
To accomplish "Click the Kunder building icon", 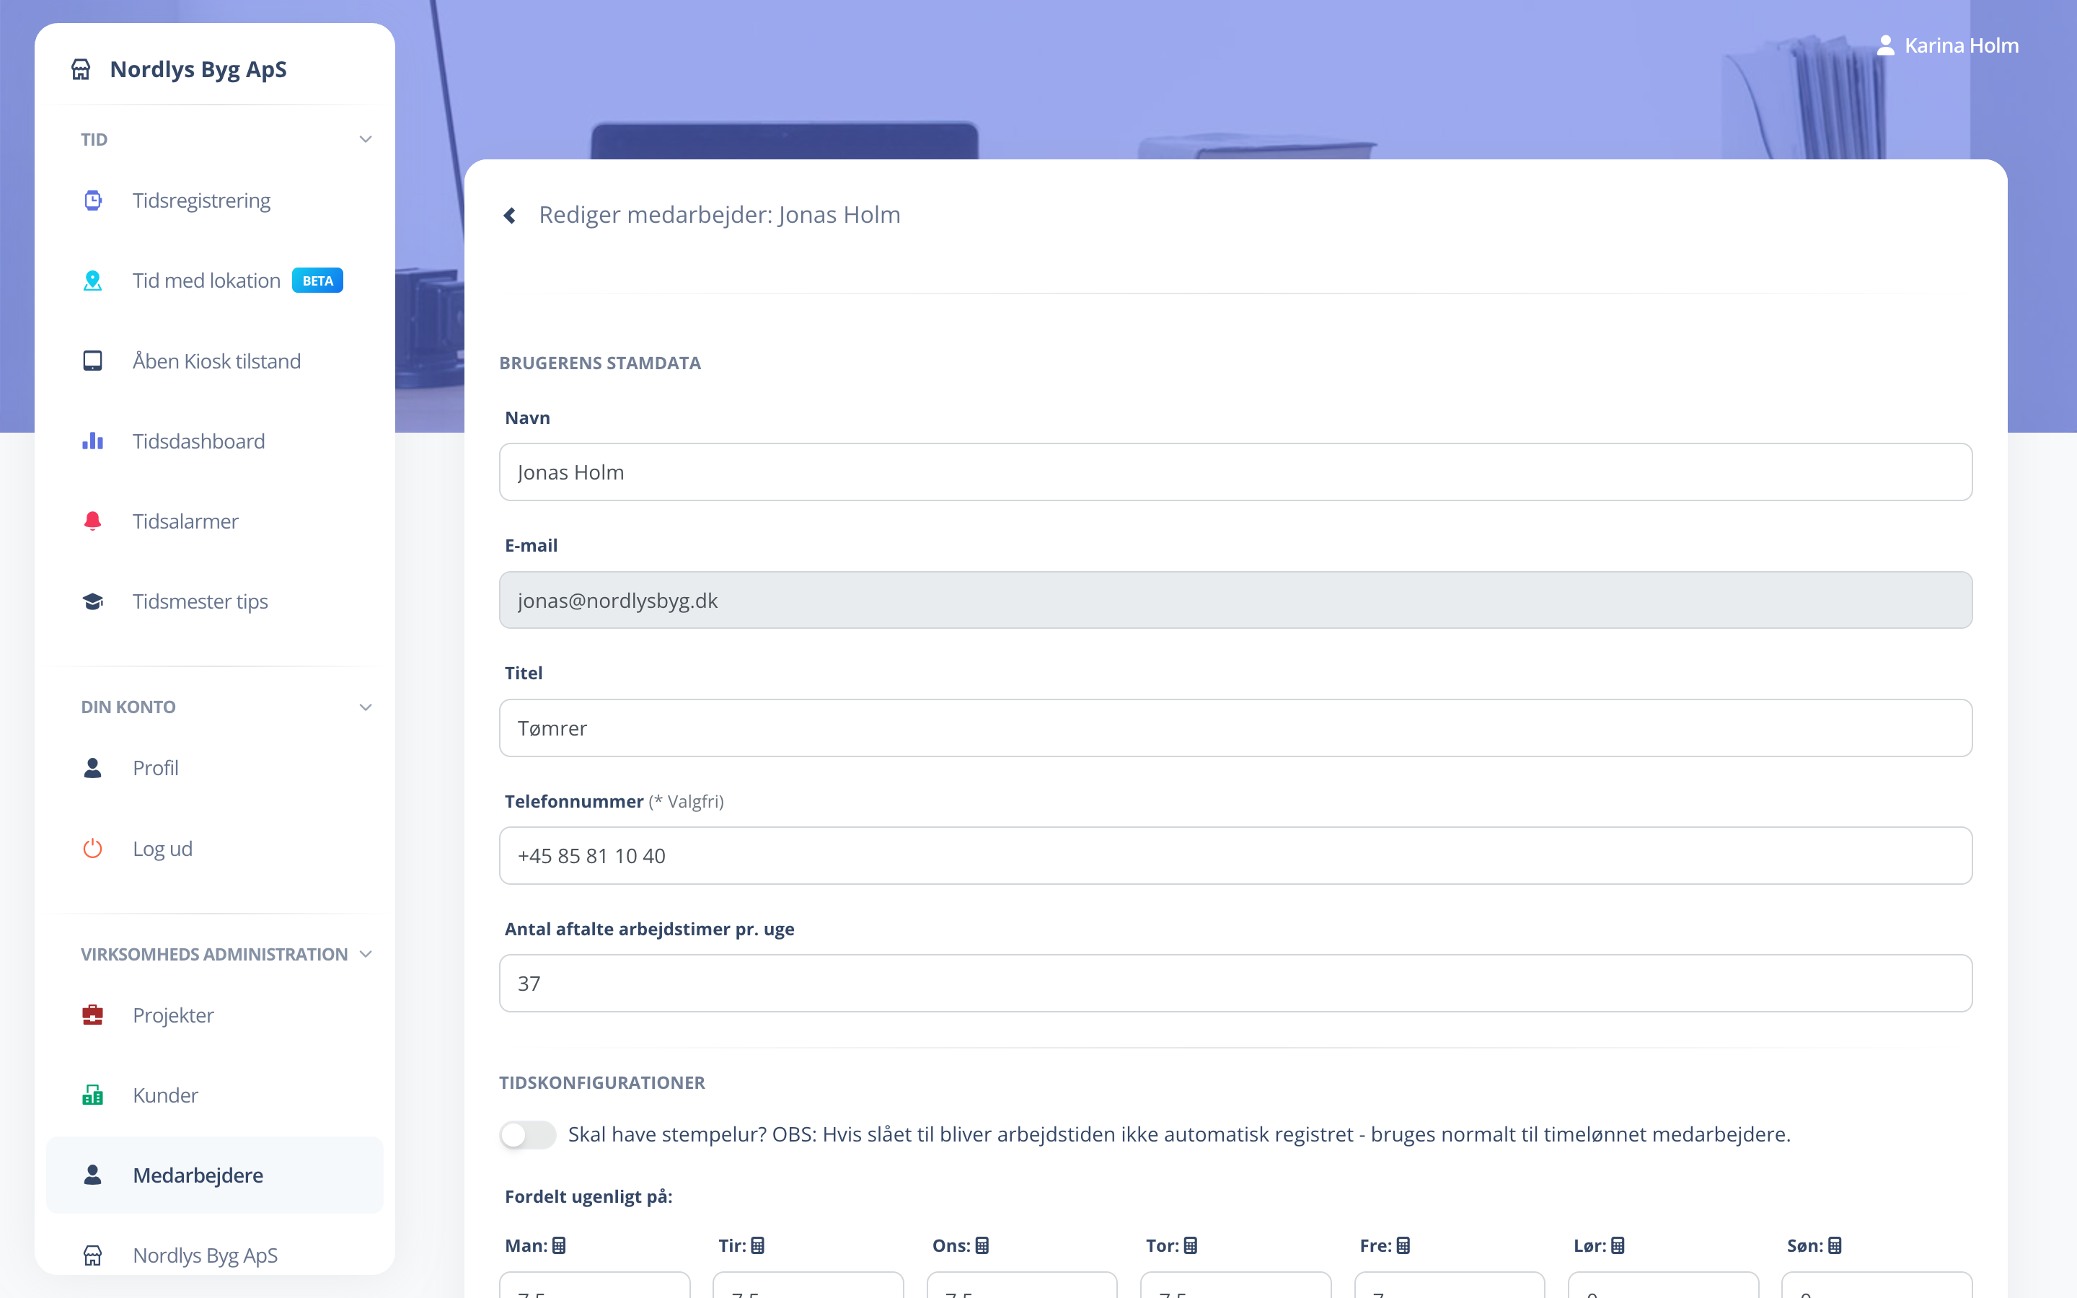I will tap(93, 1095).
